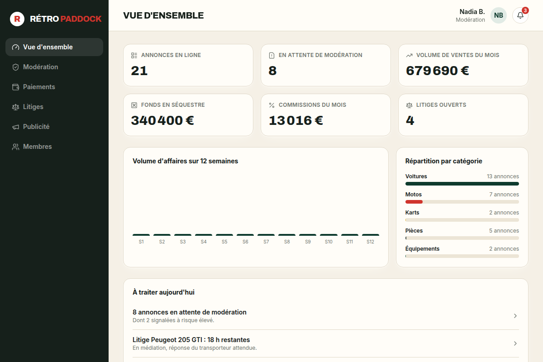543x362 pixels.
Task: Open the 8 annonces en attente de modération item
Action: 326,316
